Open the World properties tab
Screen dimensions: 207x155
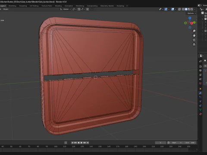tap(201, 83)
